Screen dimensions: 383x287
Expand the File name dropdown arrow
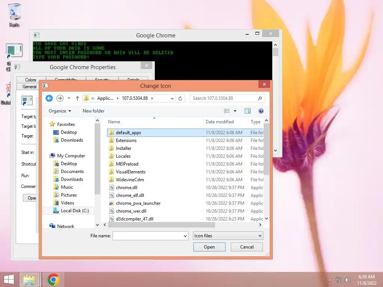pos(186,236)
